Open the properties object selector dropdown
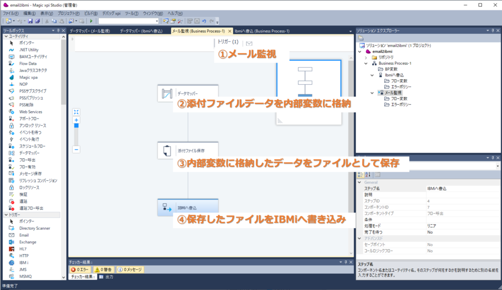The image size is (502, 290). 498,166
